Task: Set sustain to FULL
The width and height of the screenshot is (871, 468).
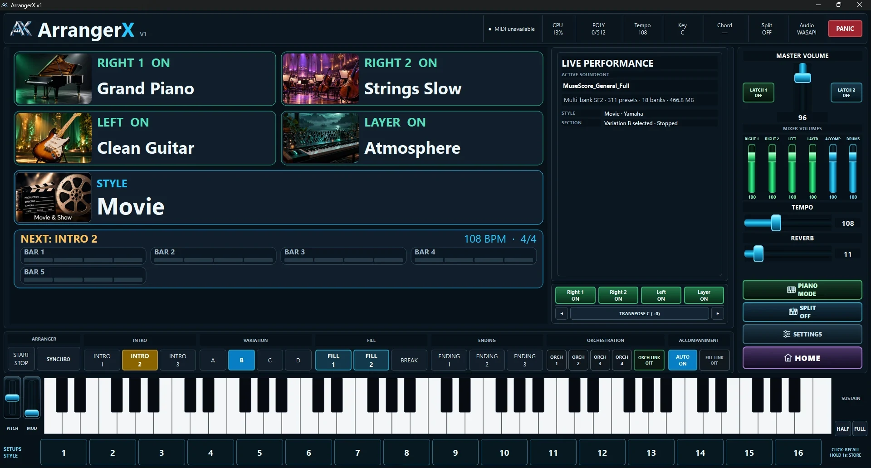Action: (x=860, y=429)
